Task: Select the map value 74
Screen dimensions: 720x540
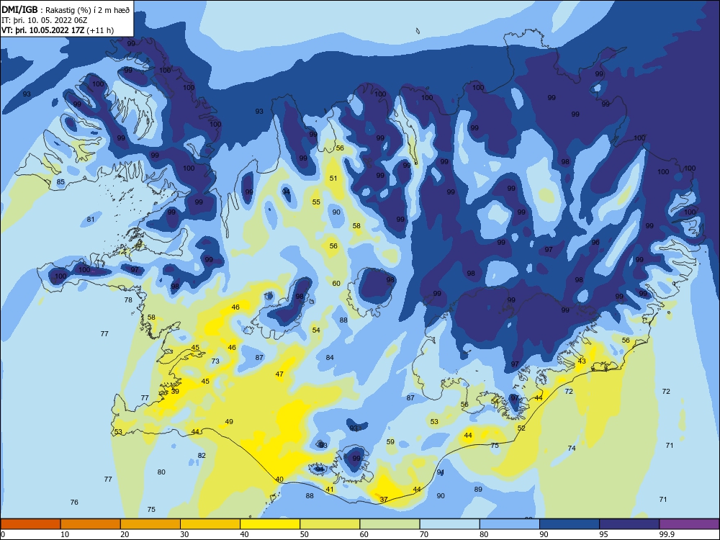Action: point(572,448)
